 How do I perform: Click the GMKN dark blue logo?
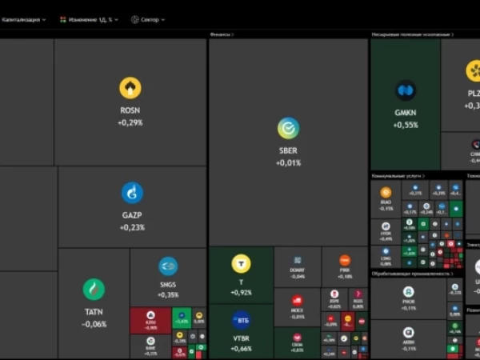(x=406, y=90)
